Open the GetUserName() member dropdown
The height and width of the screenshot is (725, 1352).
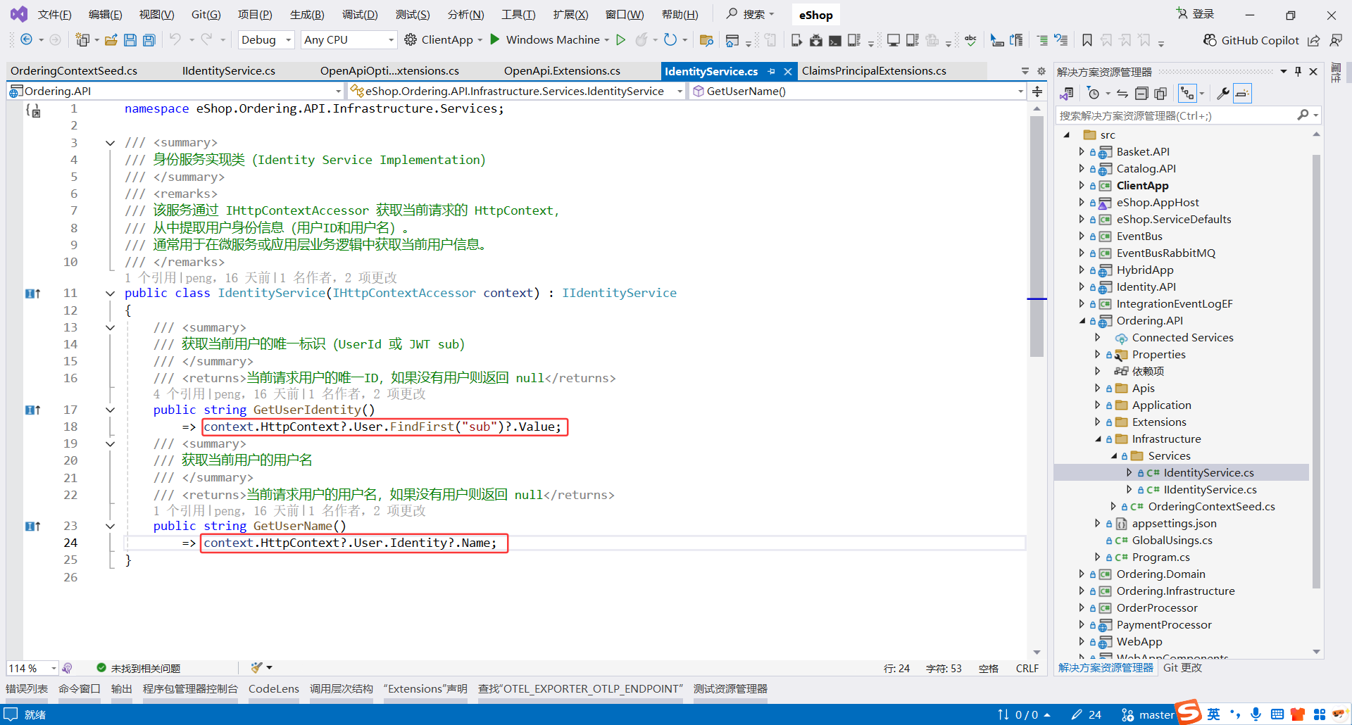click(857, 91)
